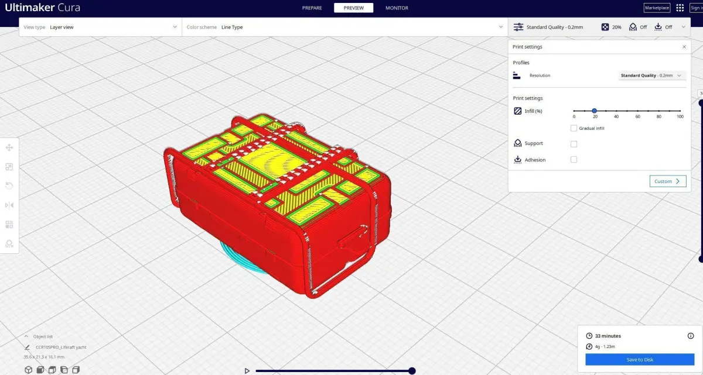
Task: Click the print time info icon
Action: (691, 336)
